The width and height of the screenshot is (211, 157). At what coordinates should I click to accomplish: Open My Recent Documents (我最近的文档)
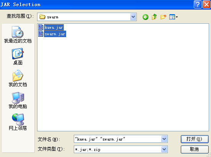(x=18, y=34)
